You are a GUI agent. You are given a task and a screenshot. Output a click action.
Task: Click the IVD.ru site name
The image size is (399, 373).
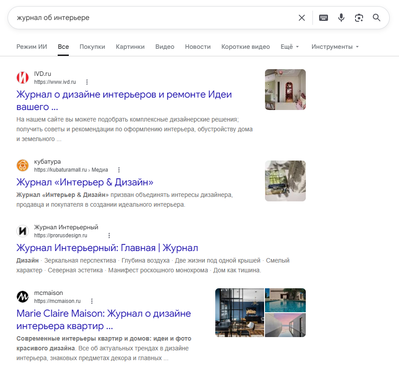43,74
